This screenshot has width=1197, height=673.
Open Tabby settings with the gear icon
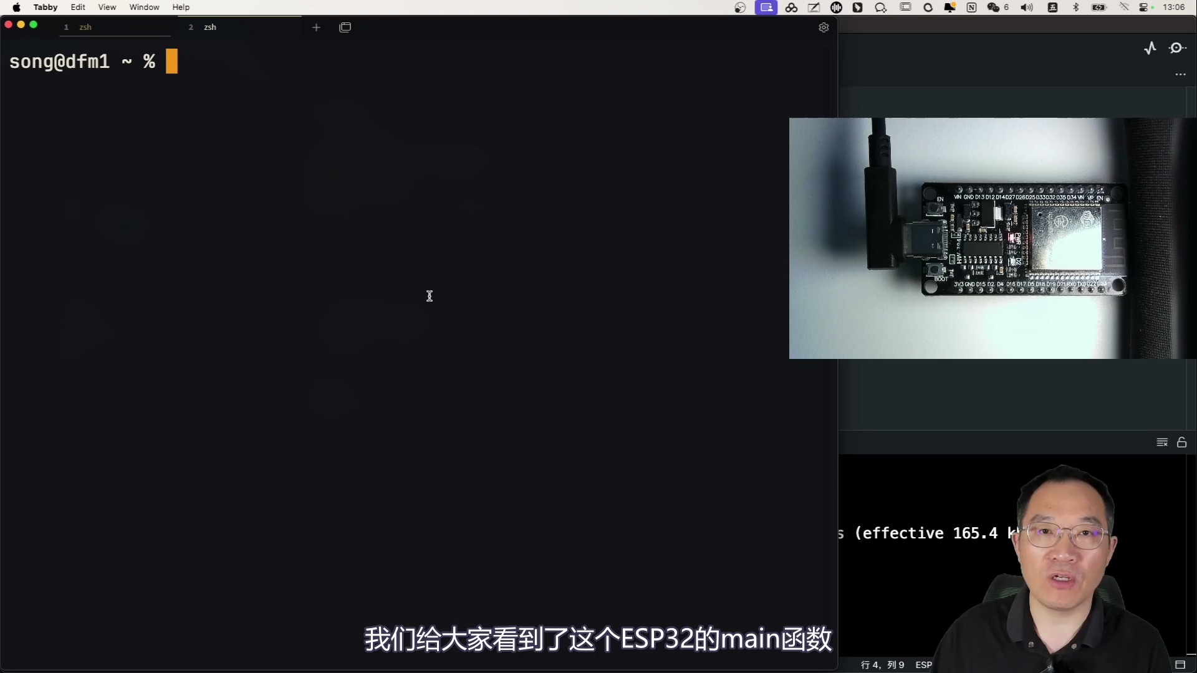pos(824,27)
